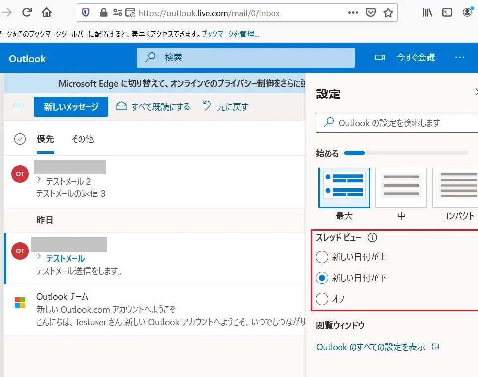Viewport: 478px width, 377px height.
Task: Click the 新しいメッセージ button
Action: 71,107
